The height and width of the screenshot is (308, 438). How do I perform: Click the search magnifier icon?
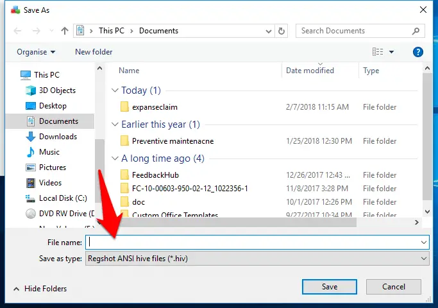click(416, 31)
